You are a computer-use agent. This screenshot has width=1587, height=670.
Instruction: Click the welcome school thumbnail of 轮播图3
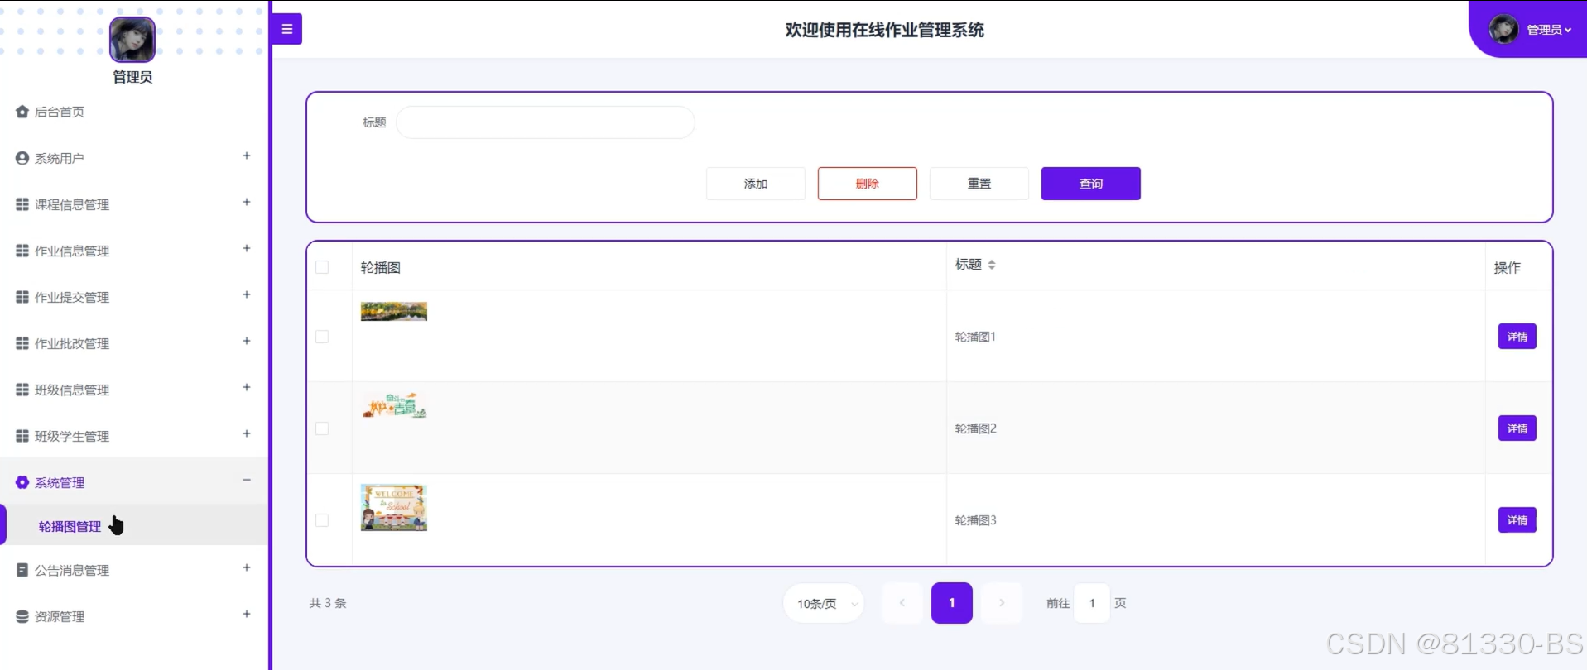[x=394, y=508]
